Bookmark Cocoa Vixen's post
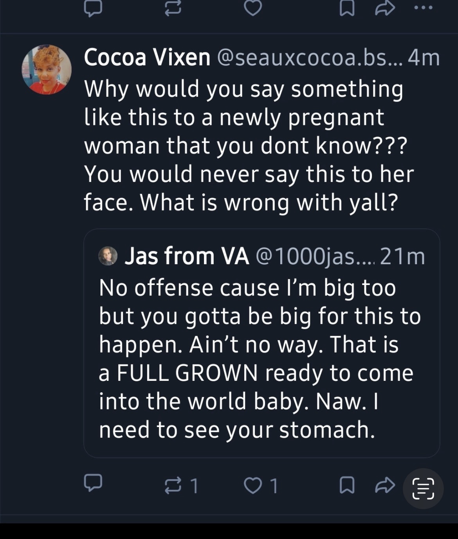The height and width of the screenshot is (539, 458). (x=347, y=486)
